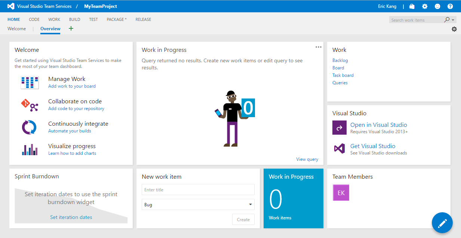The width and height of the screenshot is (461, 238).
Task: Click the Visualize progress bar chart icon
Action: tap(30, 150)
